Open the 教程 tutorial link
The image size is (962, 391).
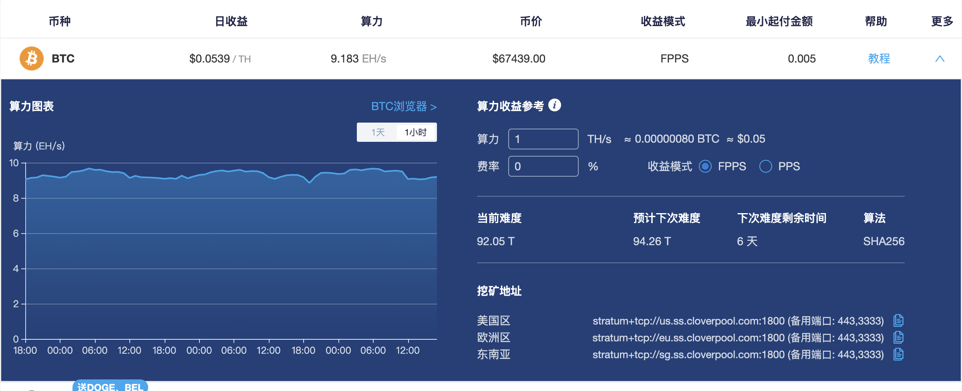[x=879, y=58]
